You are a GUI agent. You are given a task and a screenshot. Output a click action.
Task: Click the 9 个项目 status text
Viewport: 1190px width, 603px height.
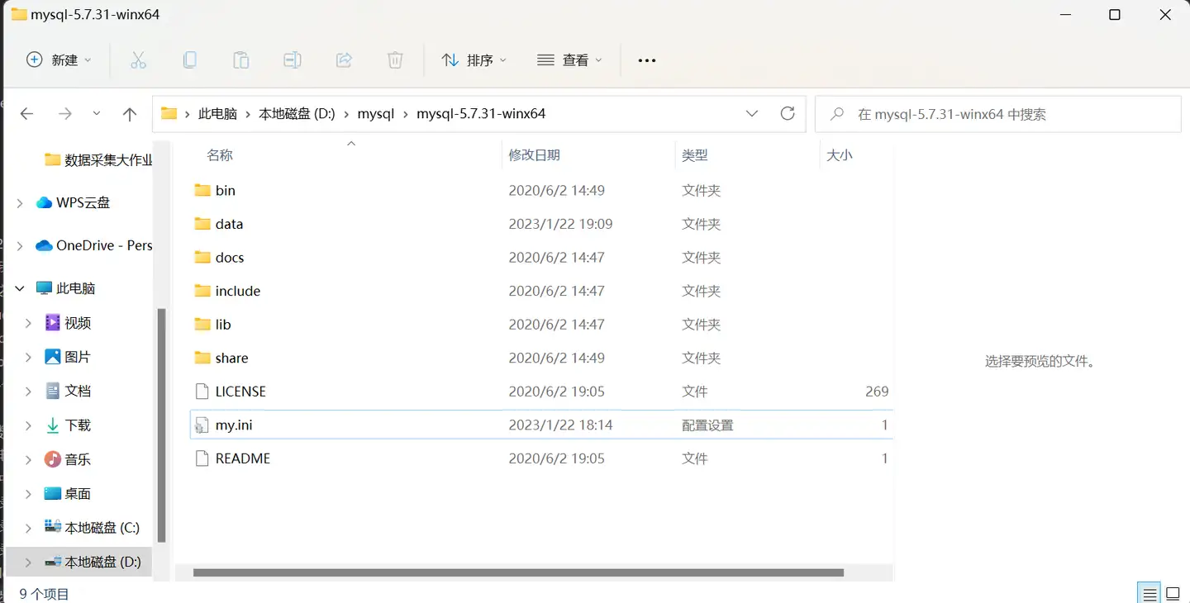point(45,594)
